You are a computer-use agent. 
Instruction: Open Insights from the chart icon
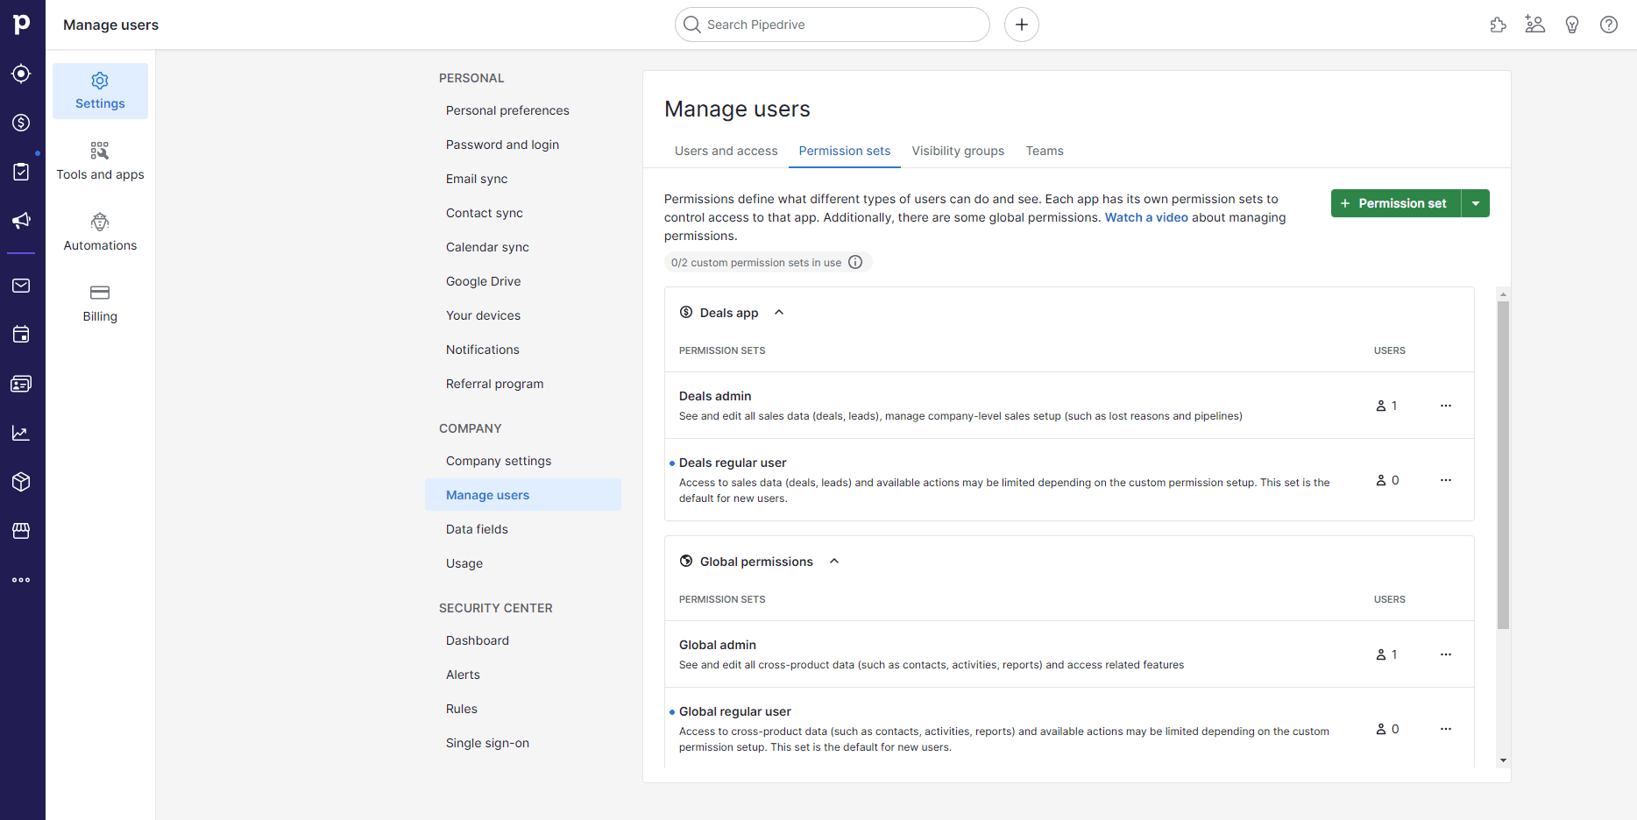21,433
